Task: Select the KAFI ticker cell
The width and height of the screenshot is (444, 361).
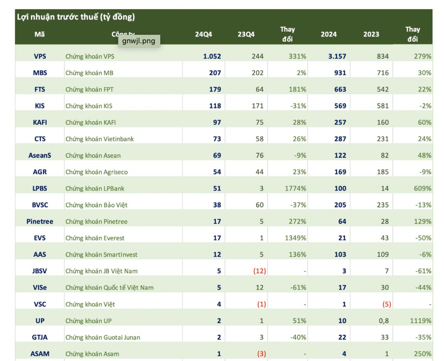Action: pos(40,122)
